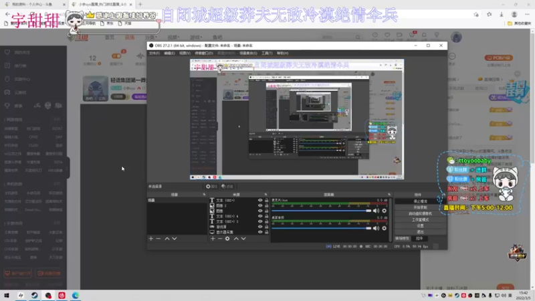Image resolution: width=535 pixels, height=301 pixels.
Task: Expand the 视频 dropdown in Douyu nav
Action: click(173, 37)
